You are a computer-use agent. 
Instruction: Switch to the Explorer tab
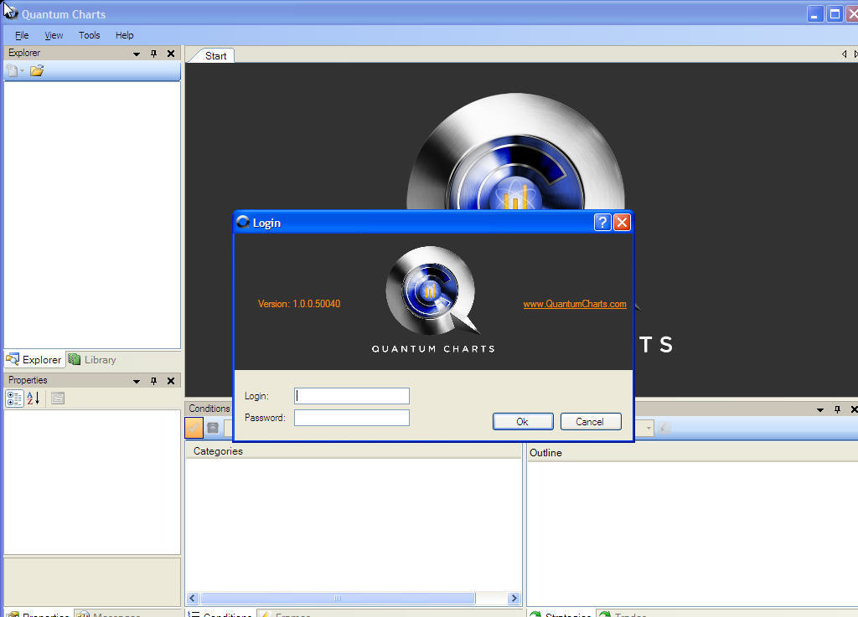[x=34, y=360]
